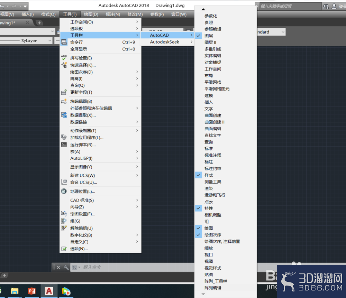The image size is (346, 298).
Task: Open the 格式(O) menu
Action: [48, 14]
